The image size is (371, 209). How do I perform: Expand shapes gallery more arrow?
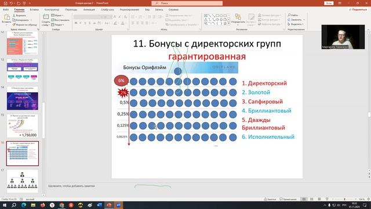[229, 23]
